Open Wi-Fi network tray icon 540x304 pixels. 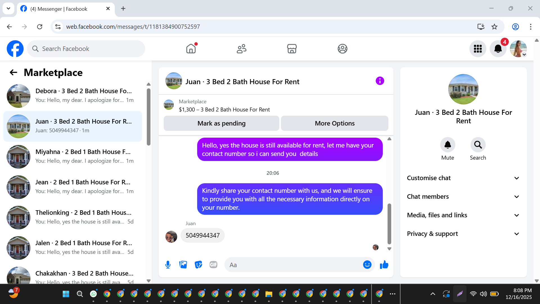click(473, 294)
